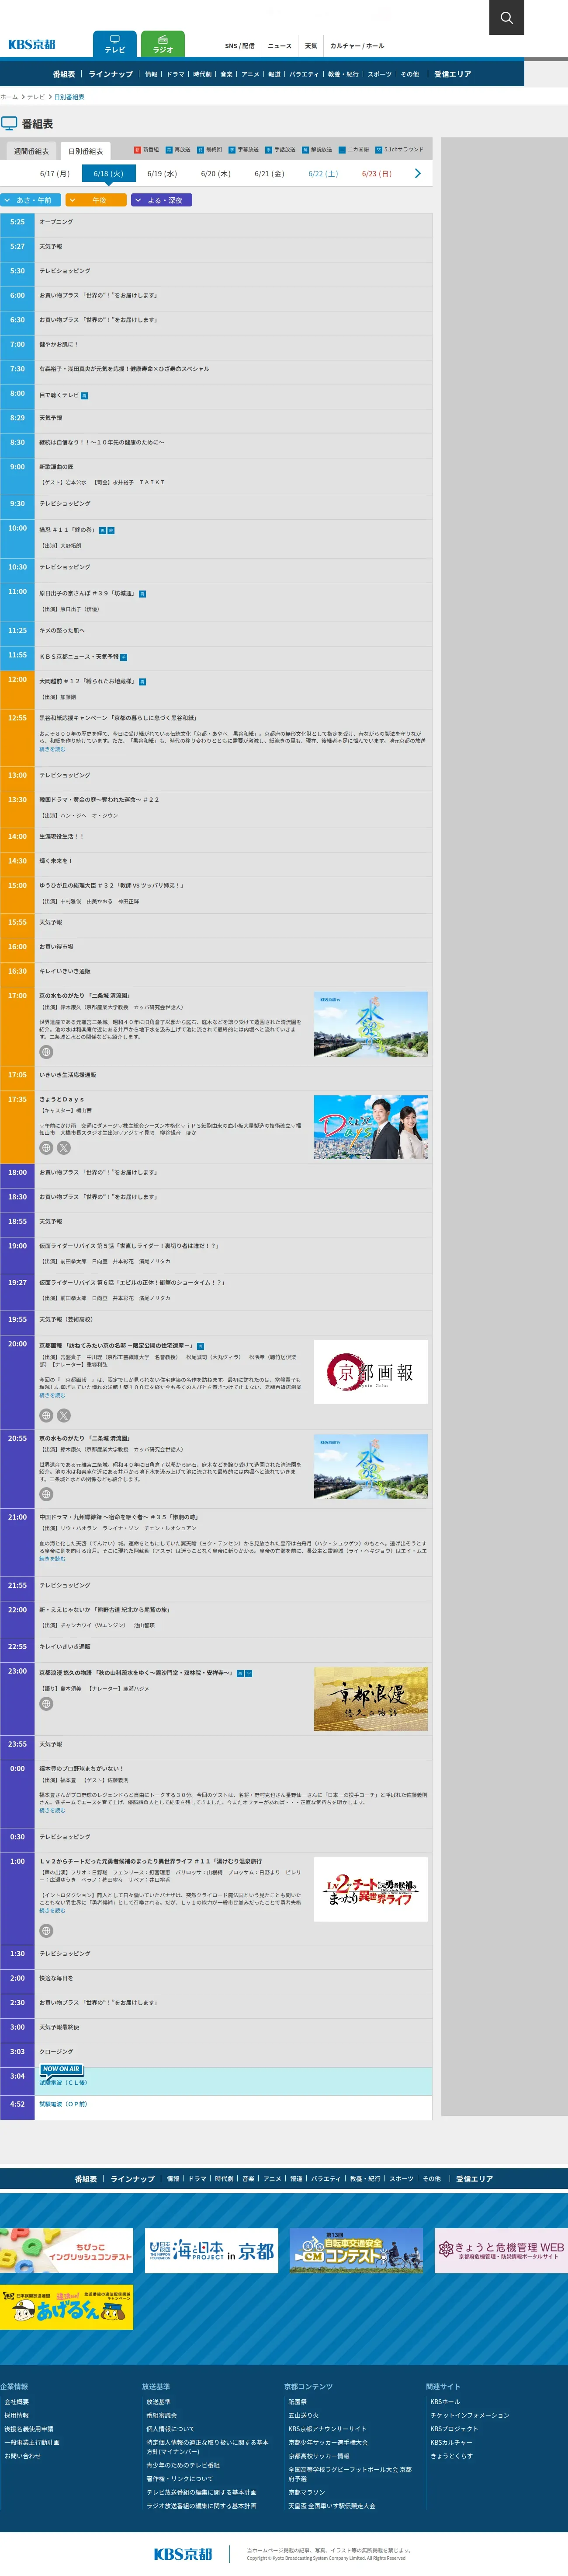The image size is (568, 2576).
Task: Open スポーツ in the top blue navigation
Action: 379,74
